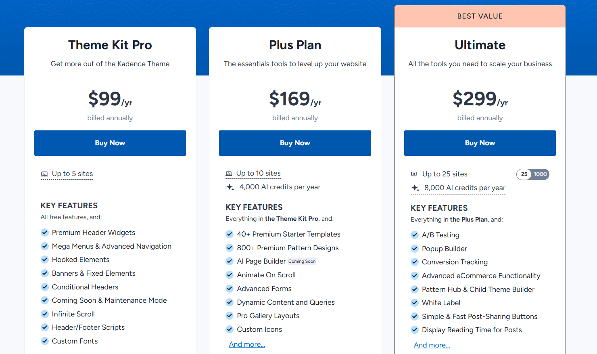Click the checkmark next to "AI Page Builder"
The image size is (597, 354).
click(x=230, y=261)
